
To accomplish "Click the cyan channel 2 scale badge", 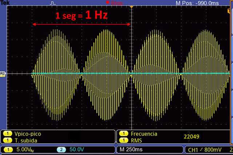I will (61, 150).
